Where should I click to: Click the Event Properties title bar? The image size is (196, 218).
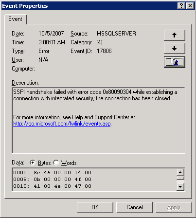(x=89, y=6)
